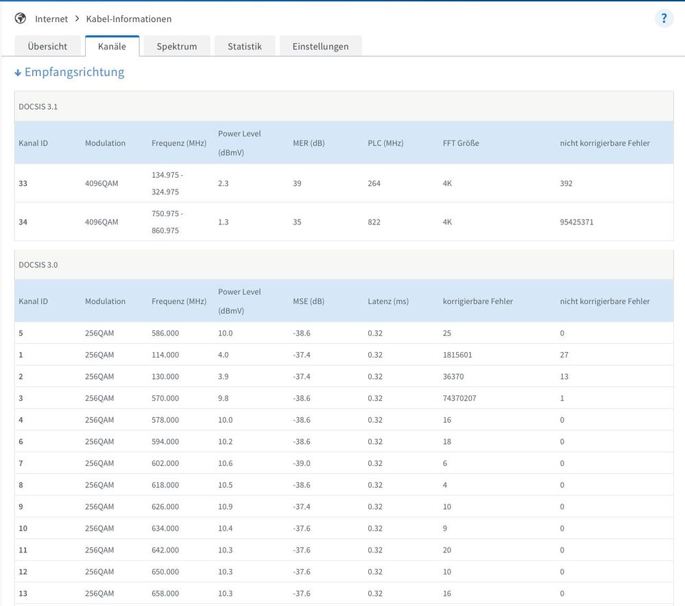
Task: Click the DOCSIS 3.0 table title
Action: 38,264
